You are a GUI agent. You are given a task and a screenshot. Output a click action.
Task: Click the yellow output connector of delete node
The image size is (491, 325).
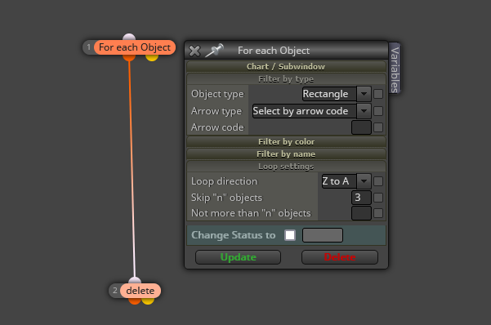(148, 301)
